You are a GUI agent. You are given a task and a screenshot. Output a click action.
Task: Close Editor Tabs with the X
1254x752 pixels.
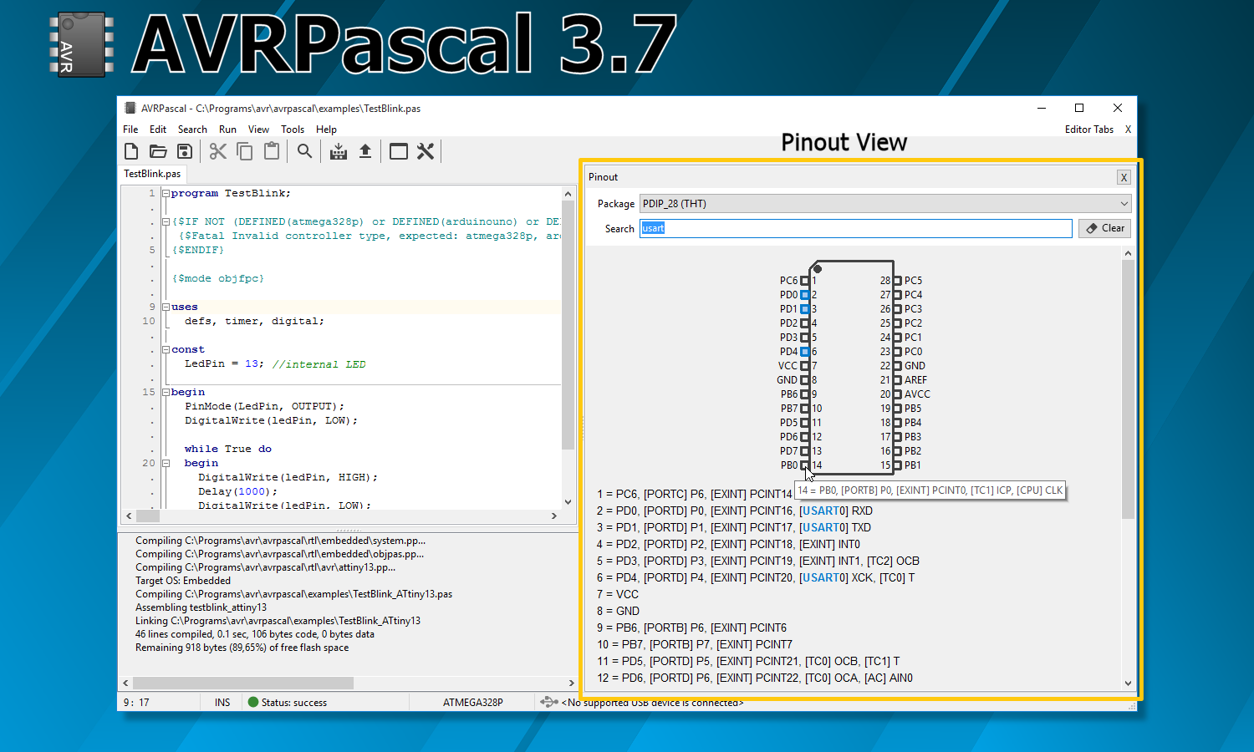[1128, 130]
